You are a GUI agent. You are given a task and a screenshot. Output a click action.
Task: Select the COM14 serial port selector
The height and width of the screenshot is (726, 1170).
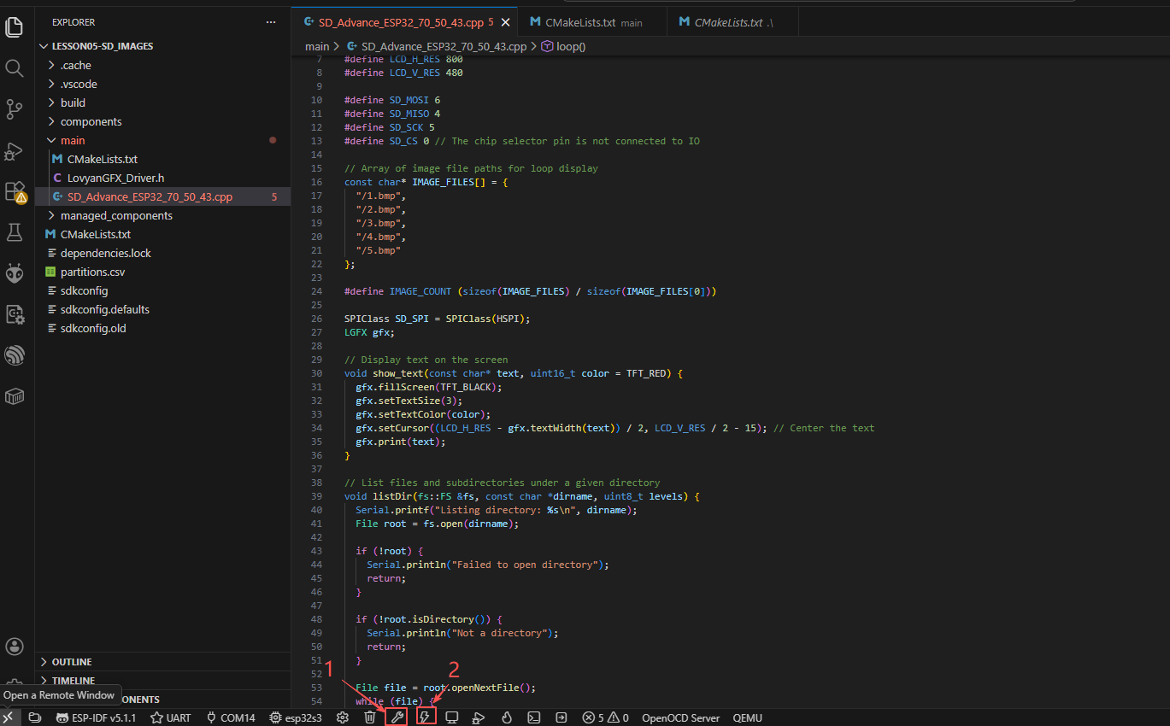tap(231, 717)
